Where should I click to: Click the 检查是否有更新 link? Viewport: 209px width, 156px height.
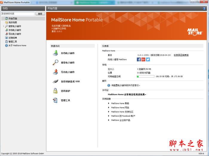[x=181, y=55]
